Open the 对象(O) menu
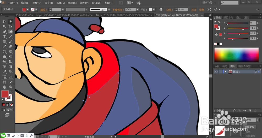This screenshot has height=138, width=262. 37,3
